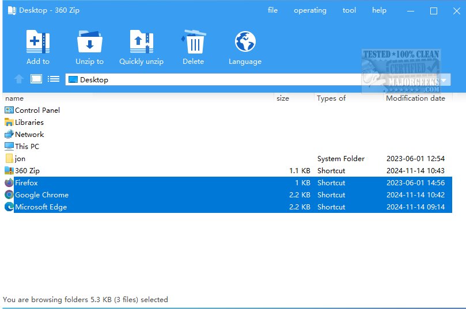Sort by the size column header
Image resolution: width=466 pixels, height=309 pixels.
pyautogui.click(x=283, y=98)
